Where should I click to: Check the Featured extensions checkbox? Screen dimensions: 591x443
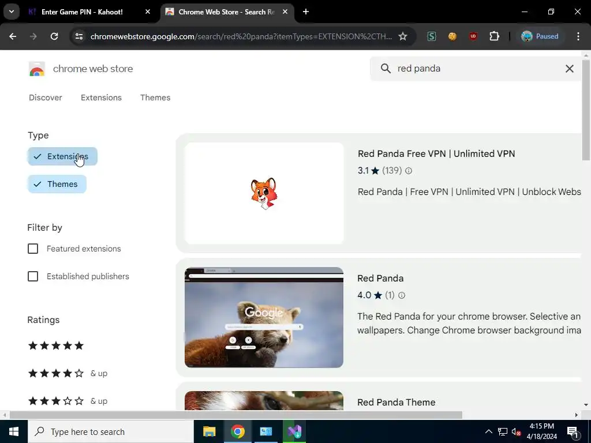[x=33, y=249]
